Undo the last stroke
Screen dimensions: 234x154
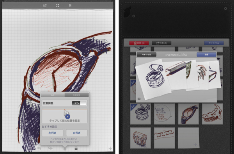click(x=39, y=148)
